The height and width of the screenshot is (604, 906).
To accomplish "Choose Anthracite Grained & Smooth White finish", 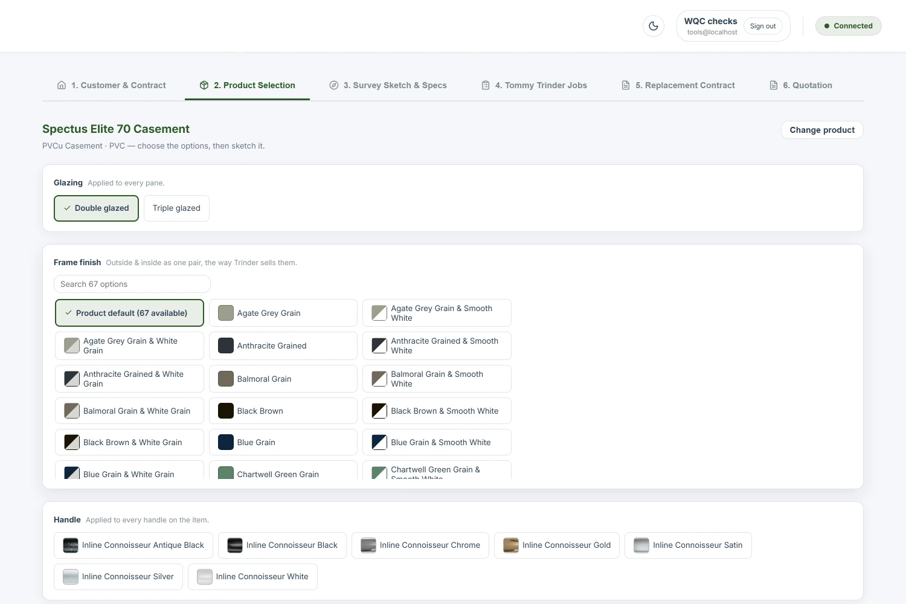I will (437, 345).
